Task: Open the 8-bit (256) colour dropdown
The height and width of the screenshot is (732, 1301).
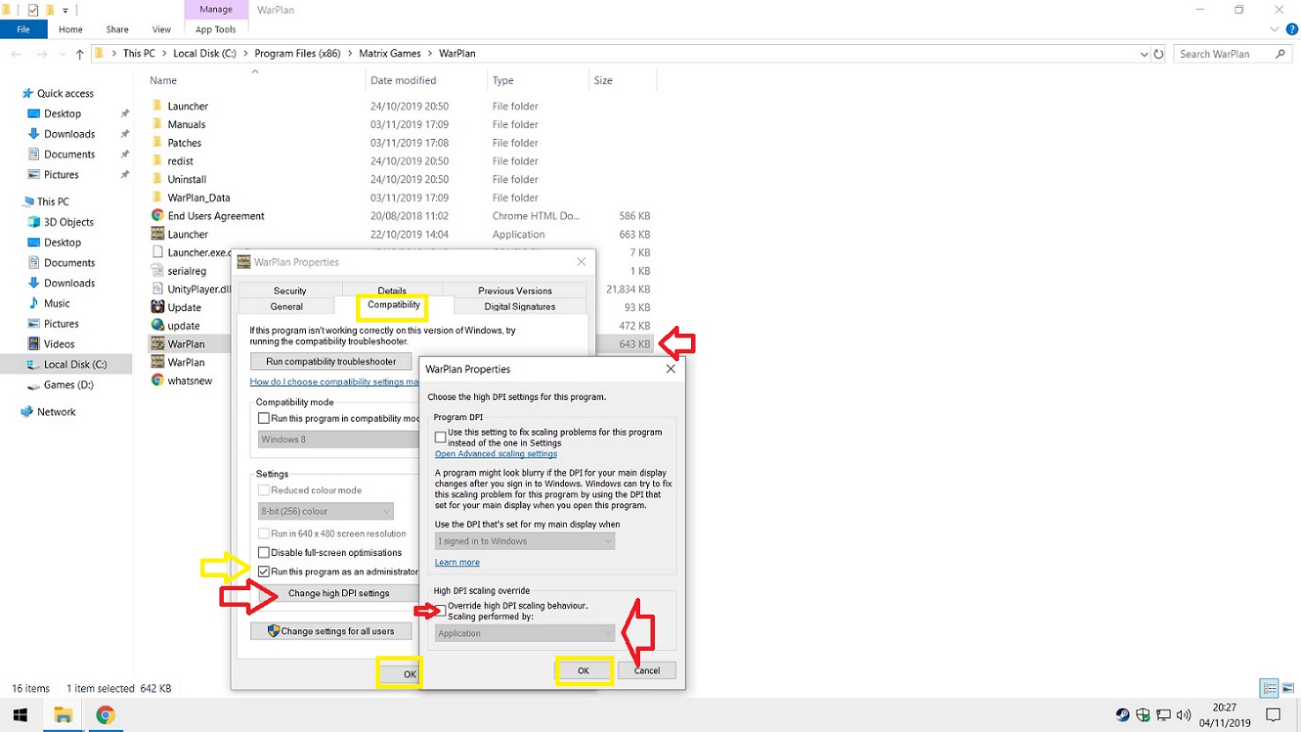Action: point(326,511)
